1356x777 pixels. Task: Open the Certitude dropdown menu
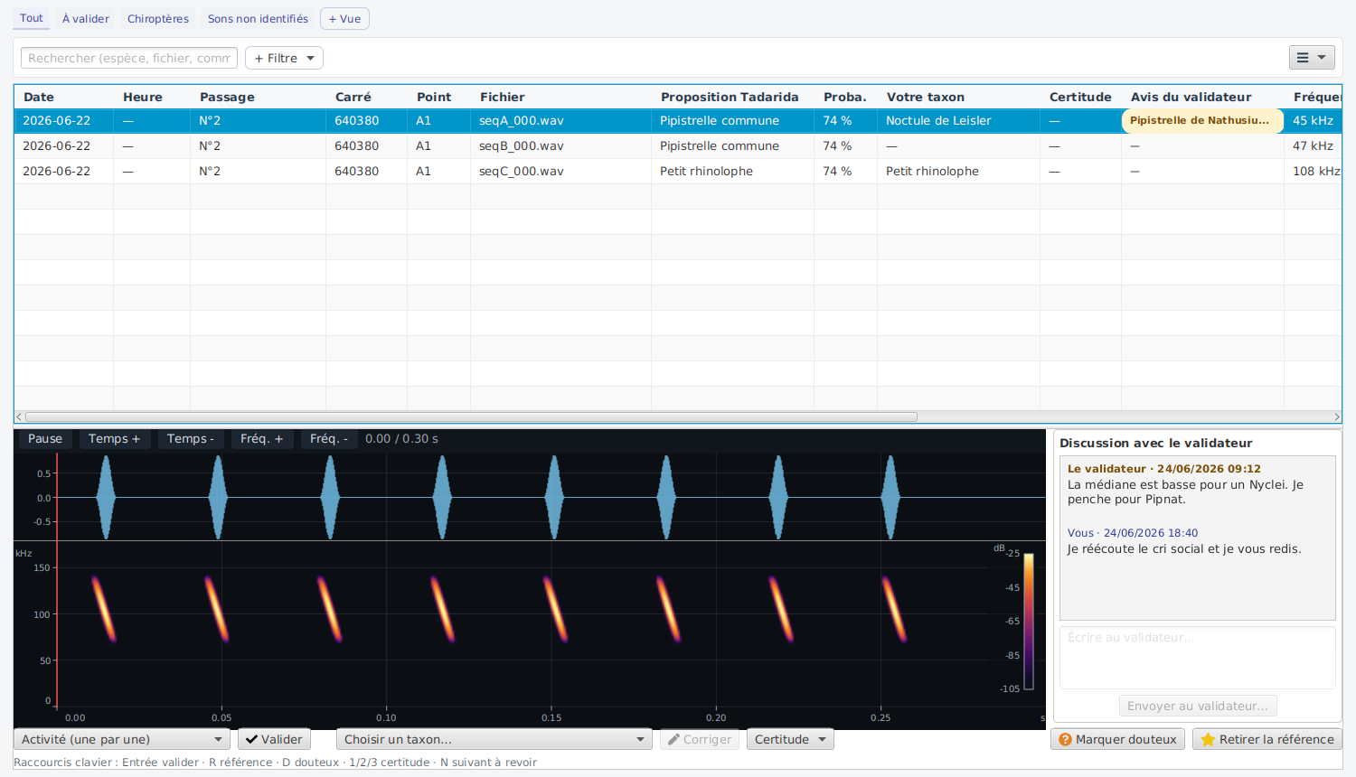790,739
